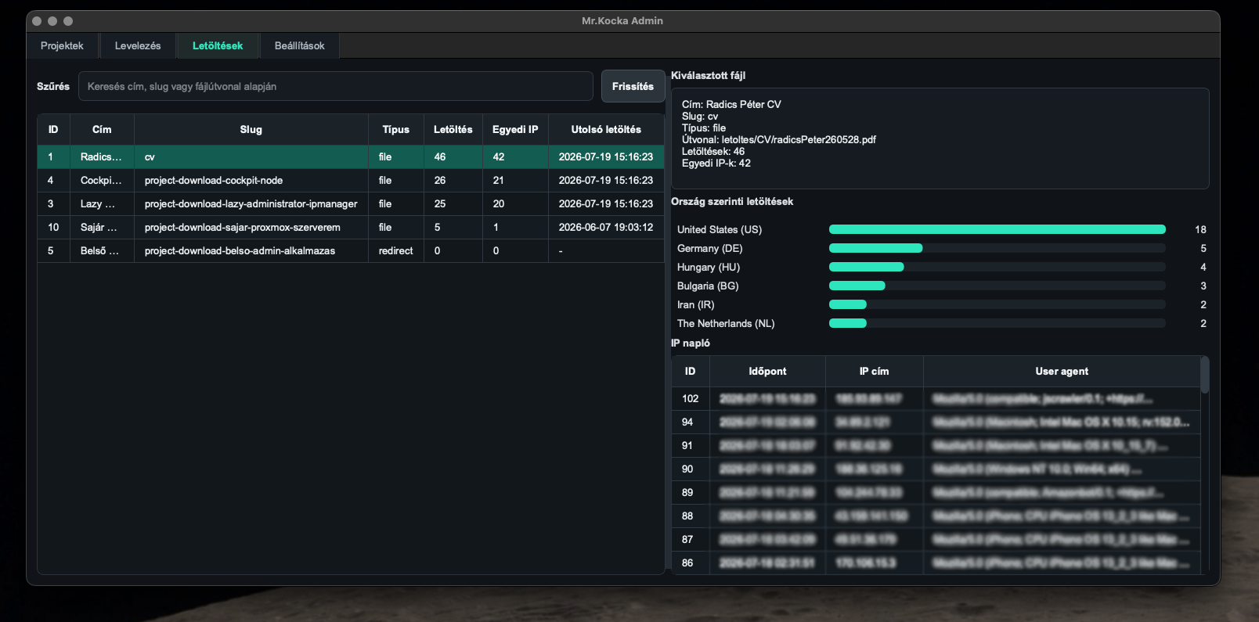Screen dimensions: 1259x622
Task: Select the Letöltések tab
Action: tap(218, 45)
